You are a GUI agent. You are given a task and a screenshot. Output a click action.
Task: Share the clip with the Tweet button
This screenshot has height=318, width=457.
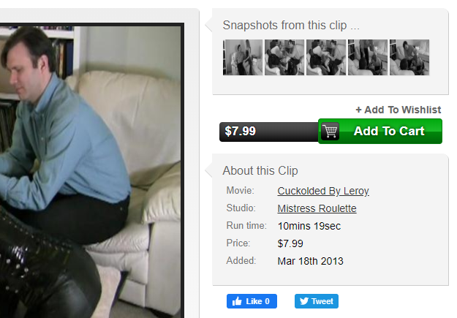coord(317,301)
